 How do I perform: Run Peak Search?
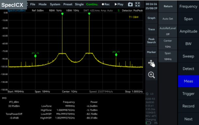[x=152, y=41]
